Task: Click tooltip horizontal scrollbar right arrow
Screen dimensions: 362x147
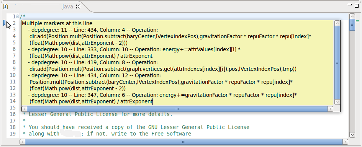Action: point(330,109)
